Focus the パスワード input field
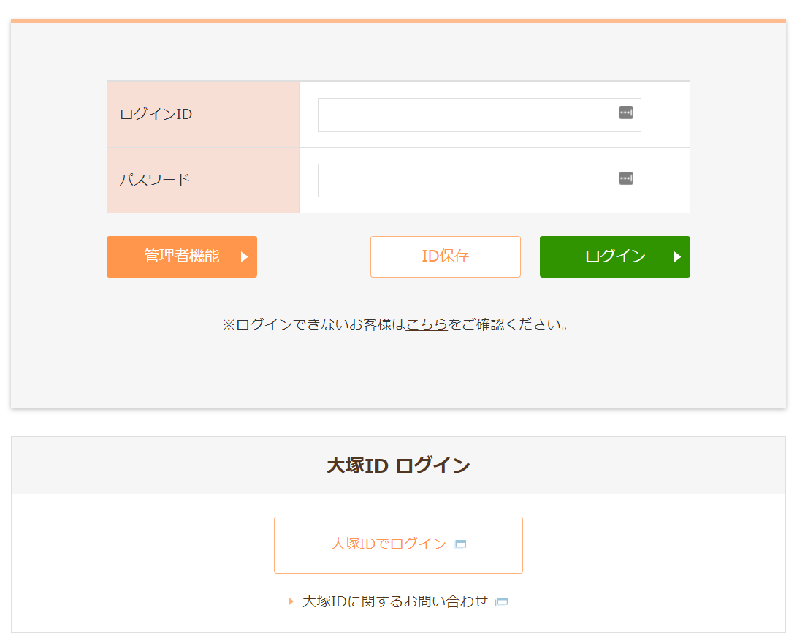This screenshot has height=643, width=797. [x=479, y=180]
